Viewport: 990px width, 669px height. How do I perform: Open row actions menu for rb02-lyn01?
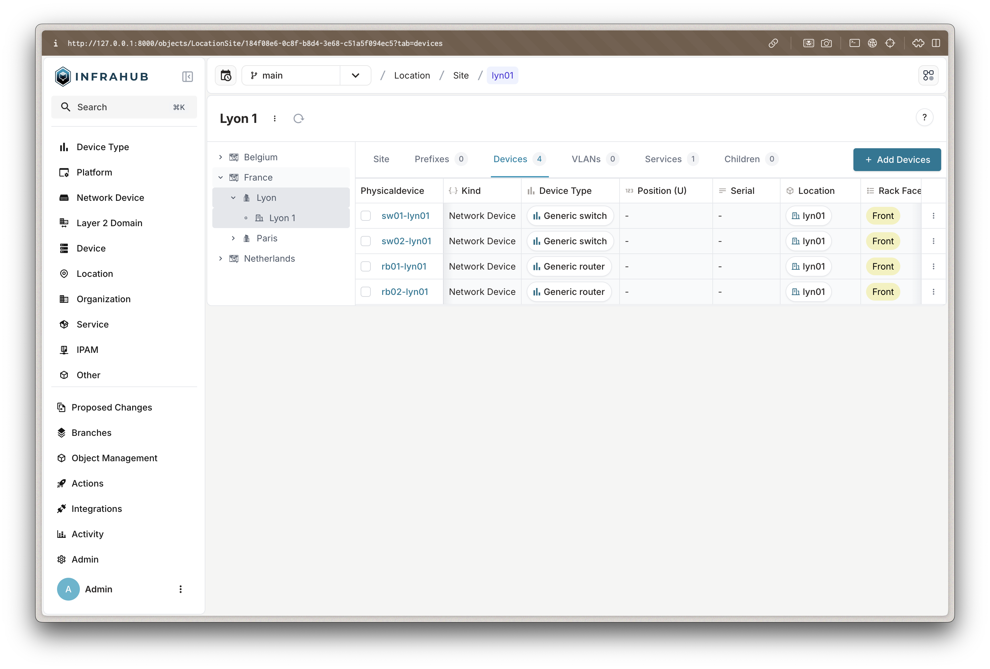(x=933, y=292)
